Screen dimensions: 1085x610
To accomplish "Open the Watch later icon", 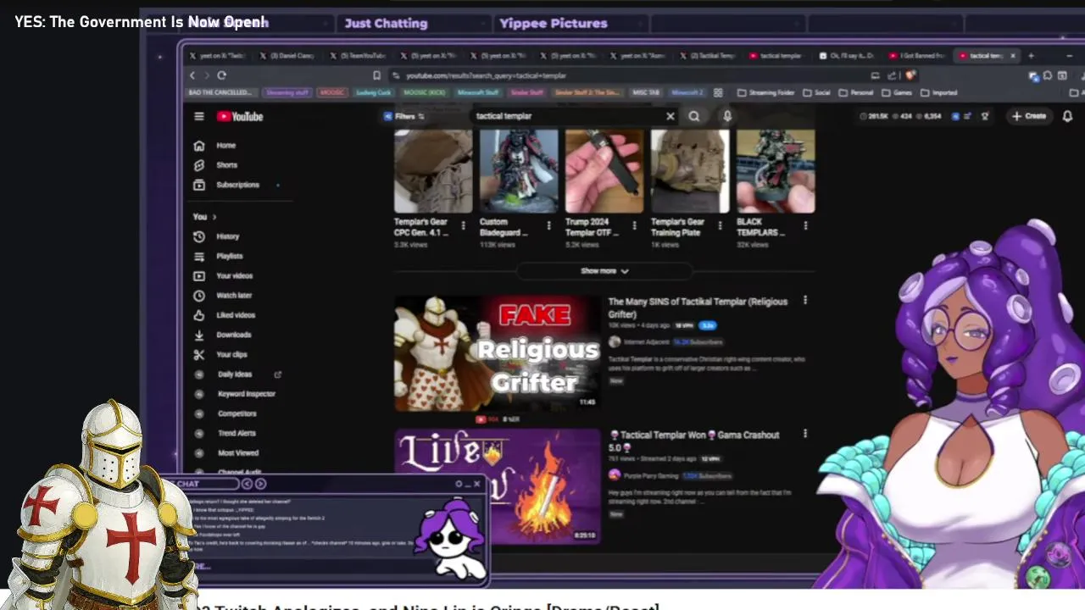I will coord(199,296).
